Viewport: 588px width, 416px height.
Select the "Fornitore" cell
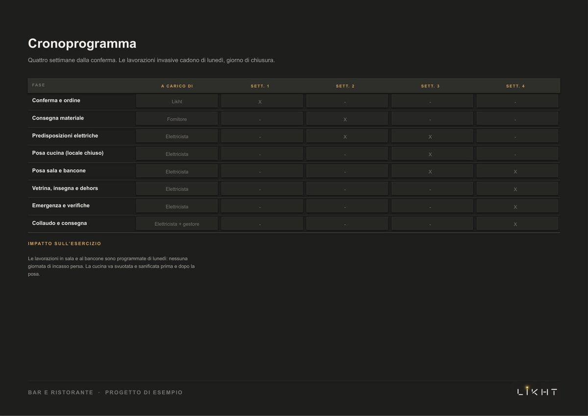point(177,119)
